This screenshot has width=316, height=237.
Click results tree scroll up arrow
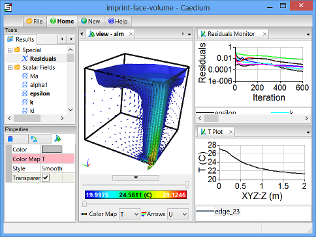click(71, 50)
